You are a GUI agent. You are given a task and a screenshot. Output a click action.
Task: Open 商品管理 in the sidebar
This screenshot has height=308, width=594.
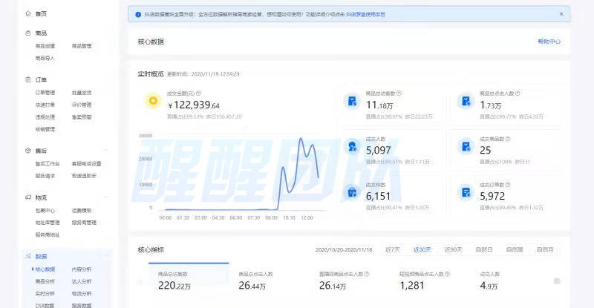82,46
